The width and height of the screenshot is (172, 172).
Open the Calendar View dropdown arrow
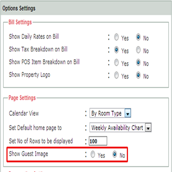click(x=128, y=113)
